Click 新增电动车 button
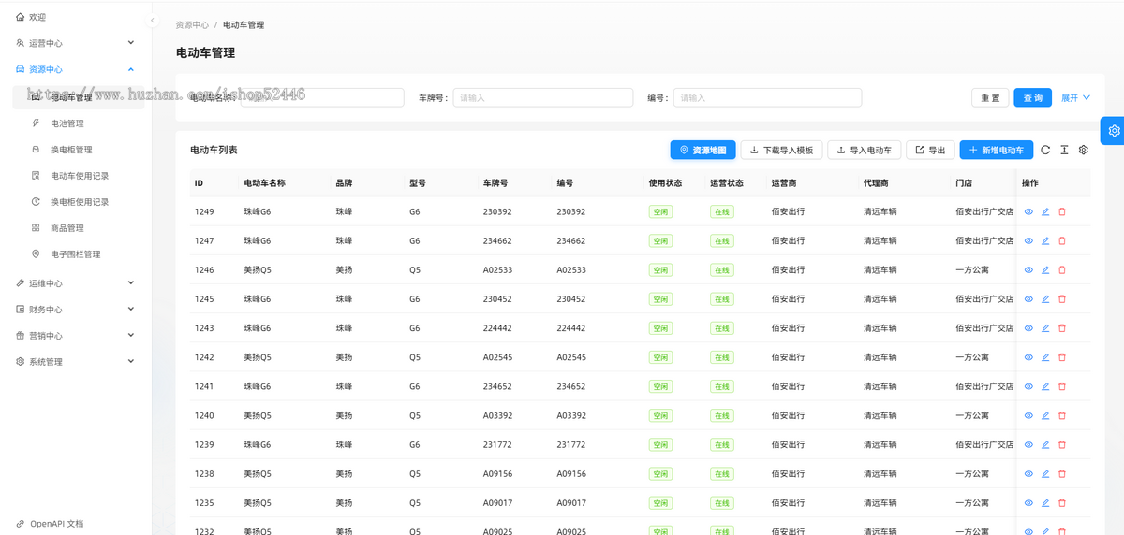The height and width of the screenshot is (535, 1124). 997,150
